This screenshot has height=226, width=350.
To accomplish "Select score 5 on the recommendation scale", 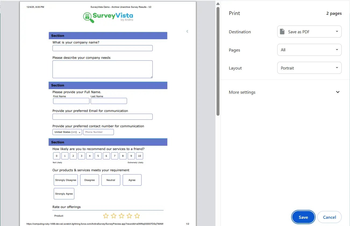I will pyautogui.click(x=98, y=156).
